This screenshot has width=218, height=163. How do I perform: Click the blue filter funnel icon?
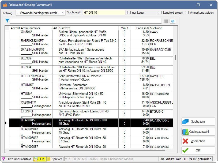(x=7, y=21)
